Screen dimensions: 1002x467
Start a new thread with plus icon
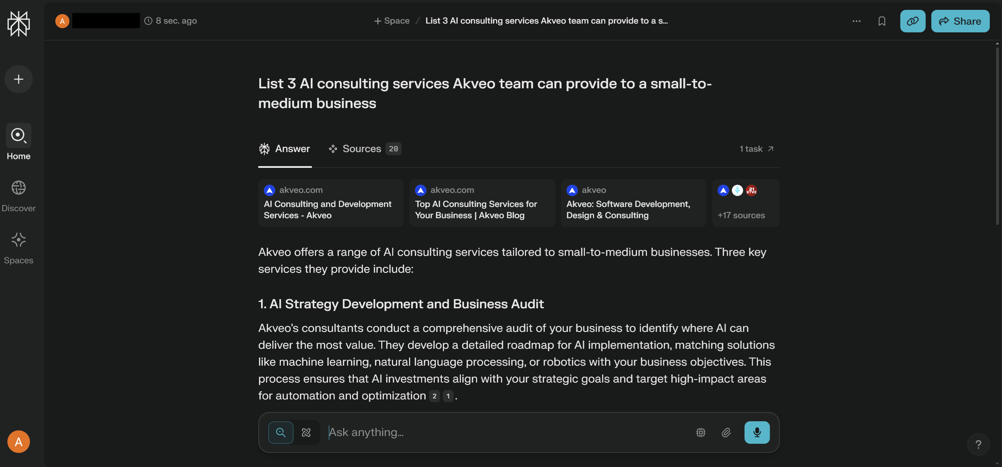(19, 79)
